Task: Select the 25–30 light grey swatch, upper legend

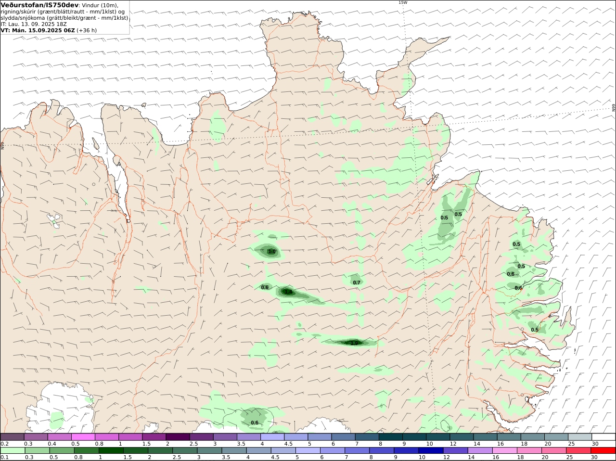Action: pyautogui.click(x=580, y=436)
